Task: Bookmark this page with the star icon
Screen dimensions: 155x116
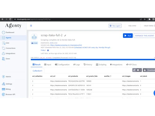Action: 145,19
